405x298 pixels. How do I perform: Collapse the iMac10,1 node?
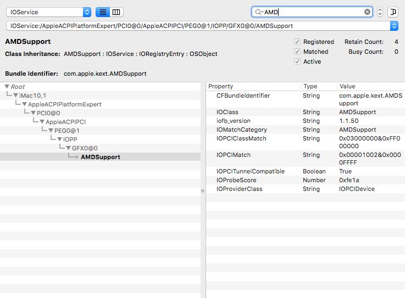(x=16, y=95)
